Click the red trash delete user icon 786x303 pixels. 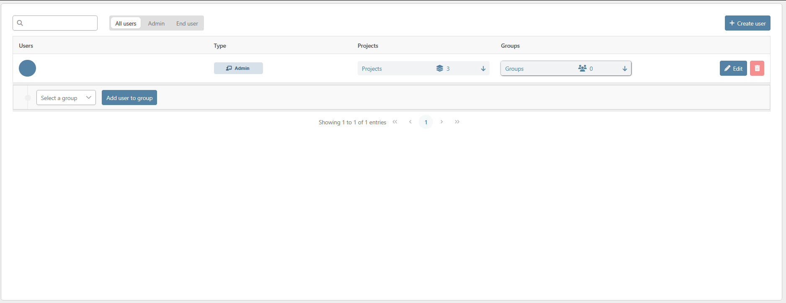point(757,68)
